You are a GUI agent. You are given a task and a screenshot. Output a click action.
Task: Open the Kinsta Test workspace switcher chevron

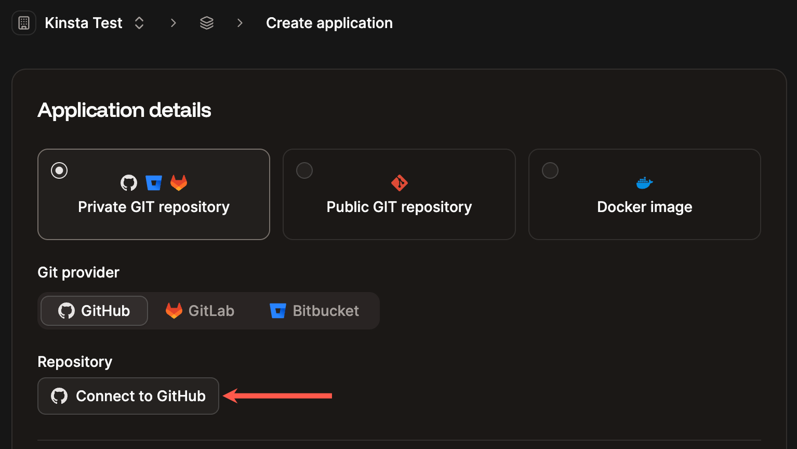pyautogui.click(x=139, y=22)
